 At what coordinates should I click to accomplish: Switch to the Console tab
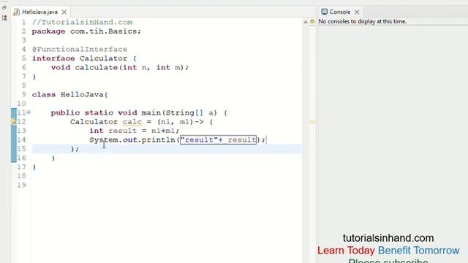(x=339, y=12)
